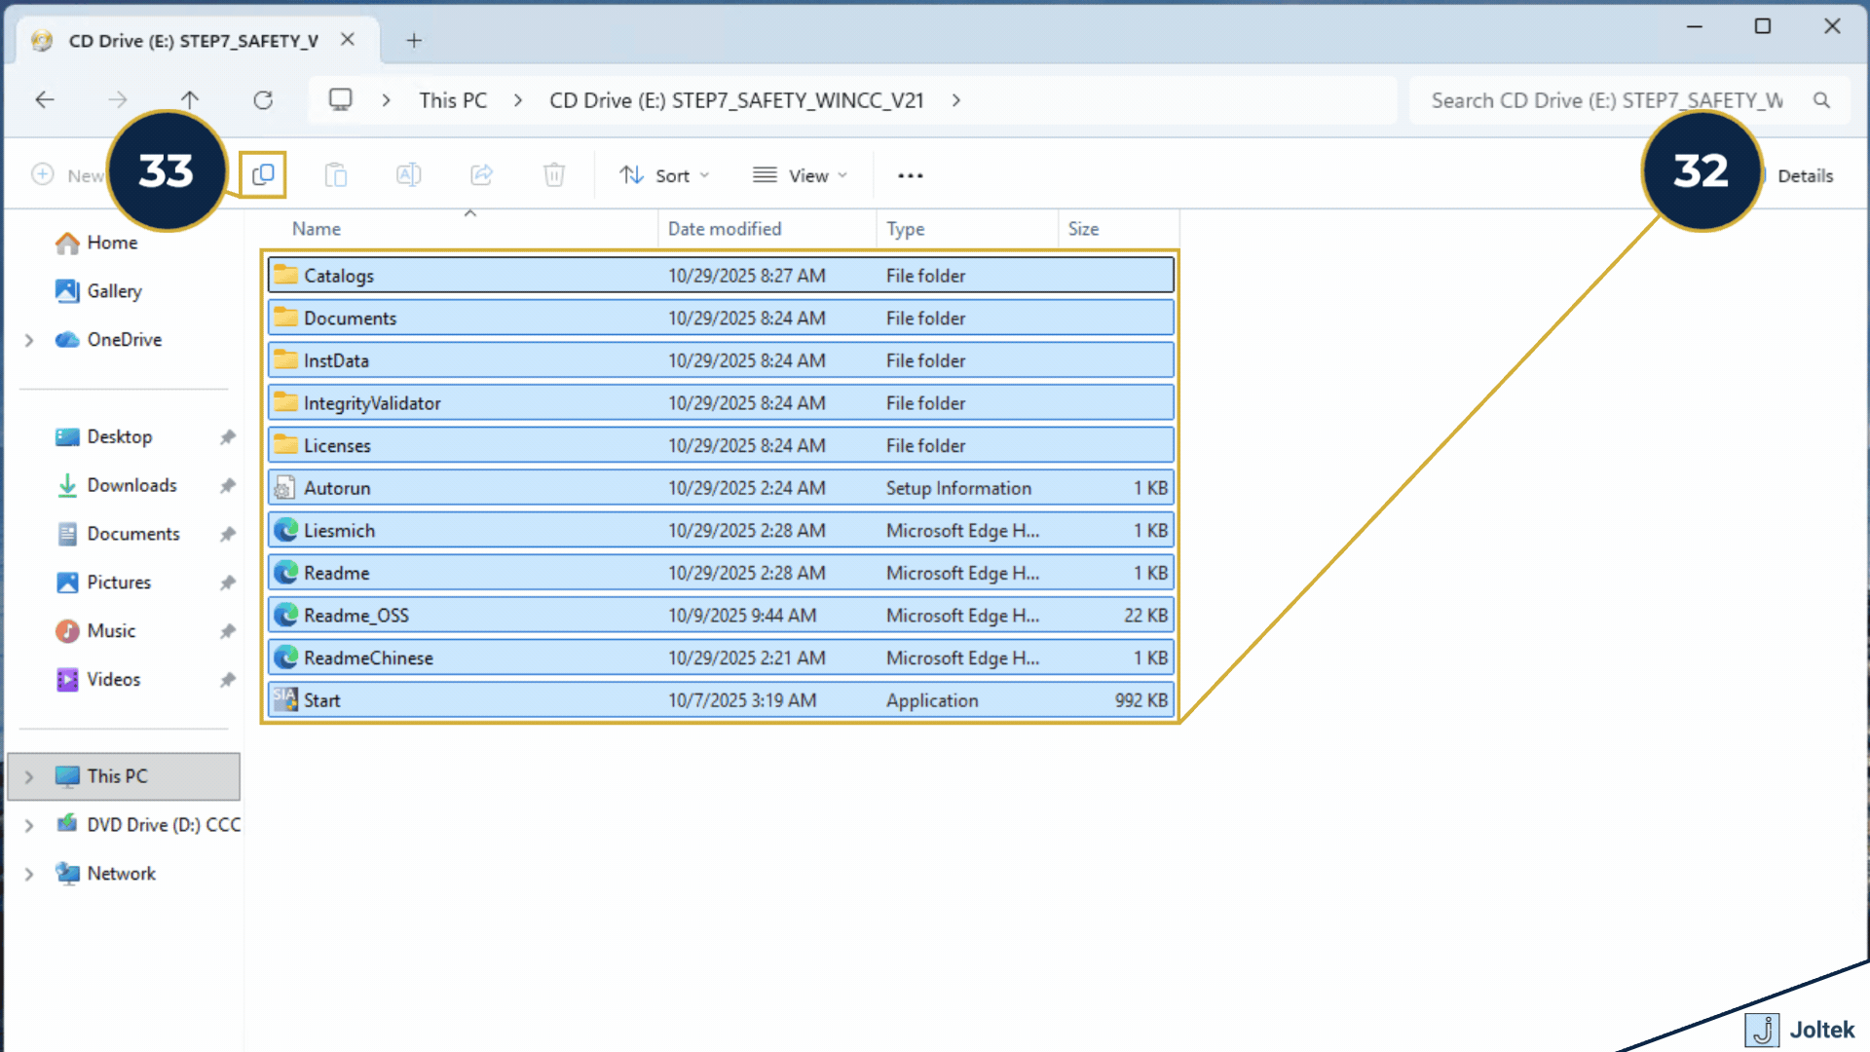The image size is (1870, 1052).
Task: Unpin Downloads using its pin icon
Action: pyautogui.click(x=226, y=485)
